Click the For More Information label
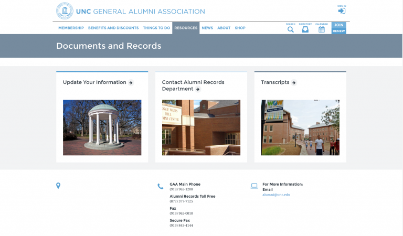The width and height of the screenshot is (403, 236). (282, 185)
